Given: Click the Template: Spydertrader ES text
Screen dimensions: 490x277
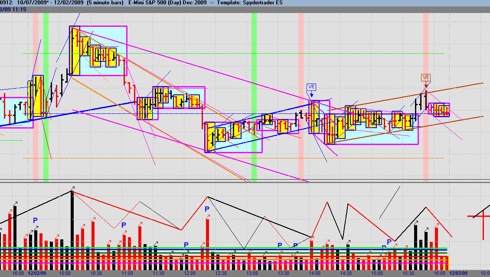Looking at the screenshot, I should pos(250,3).
